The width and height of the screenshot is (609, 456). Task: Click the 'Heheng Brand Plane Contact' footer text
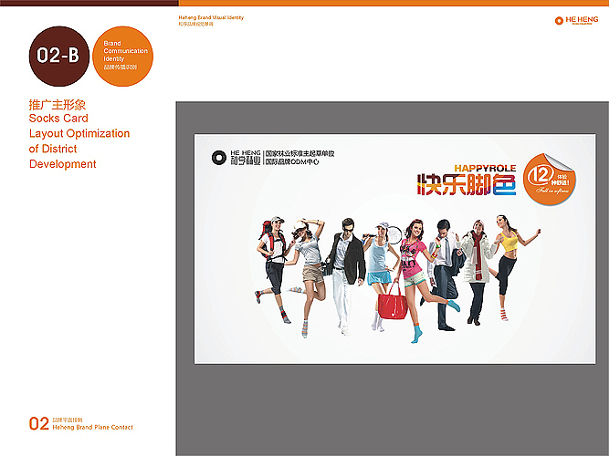92,428
